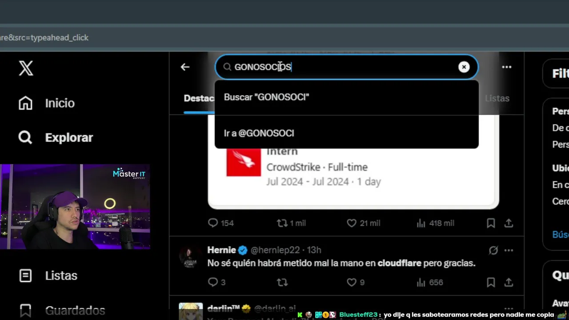
Task: Open Explorar from the sidebar
Action: pos(69,137)
